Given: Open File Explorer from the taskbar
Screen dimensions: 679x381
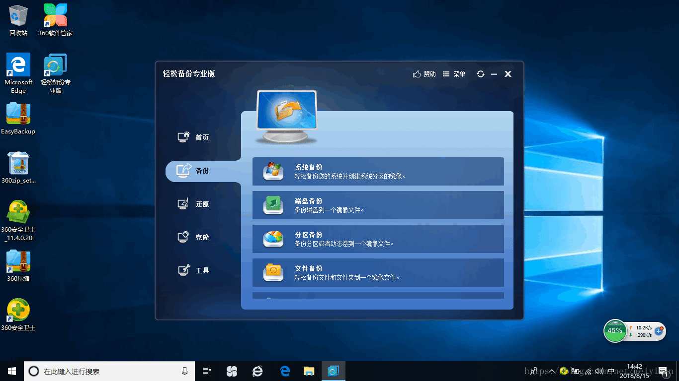Looking at the screenshot, I should click(x=309, y=371).
